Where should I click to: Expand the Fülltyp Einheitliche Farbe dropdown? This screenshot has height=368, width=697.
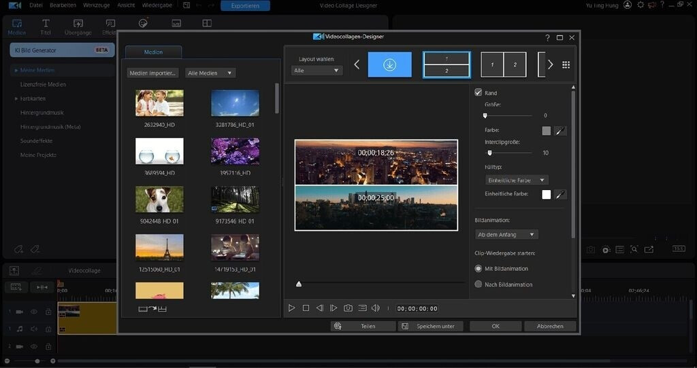click(517, 180)
